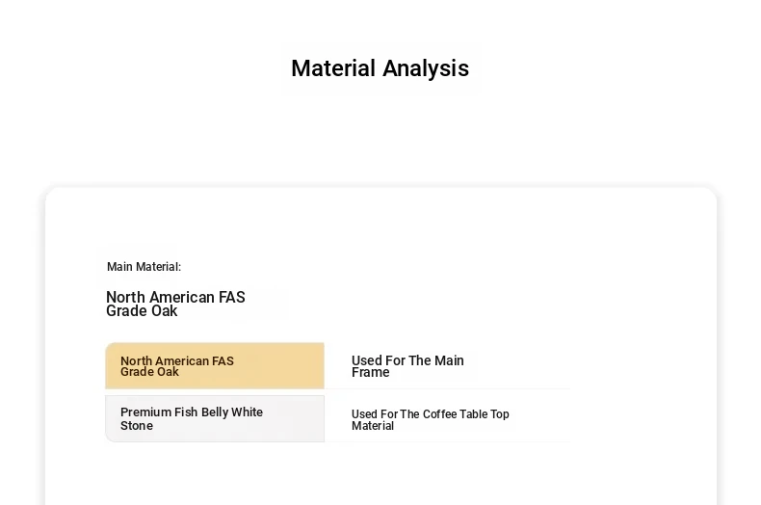Click the large North American FAS Grade Oak heading
This screenshot has width=761, height=505.
(175, 304)
